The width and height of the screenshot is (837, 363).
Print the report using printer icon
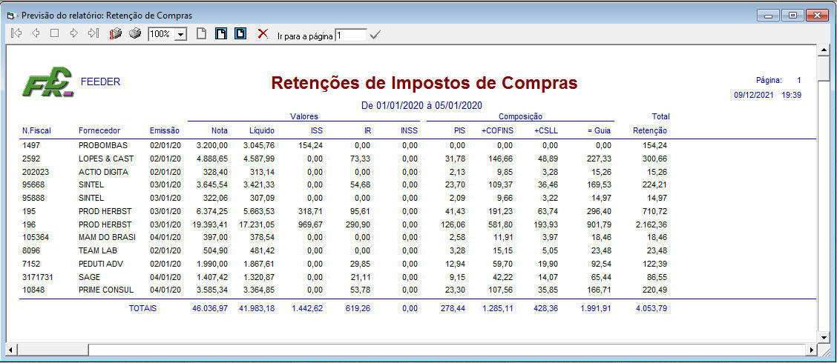[134, 33]
